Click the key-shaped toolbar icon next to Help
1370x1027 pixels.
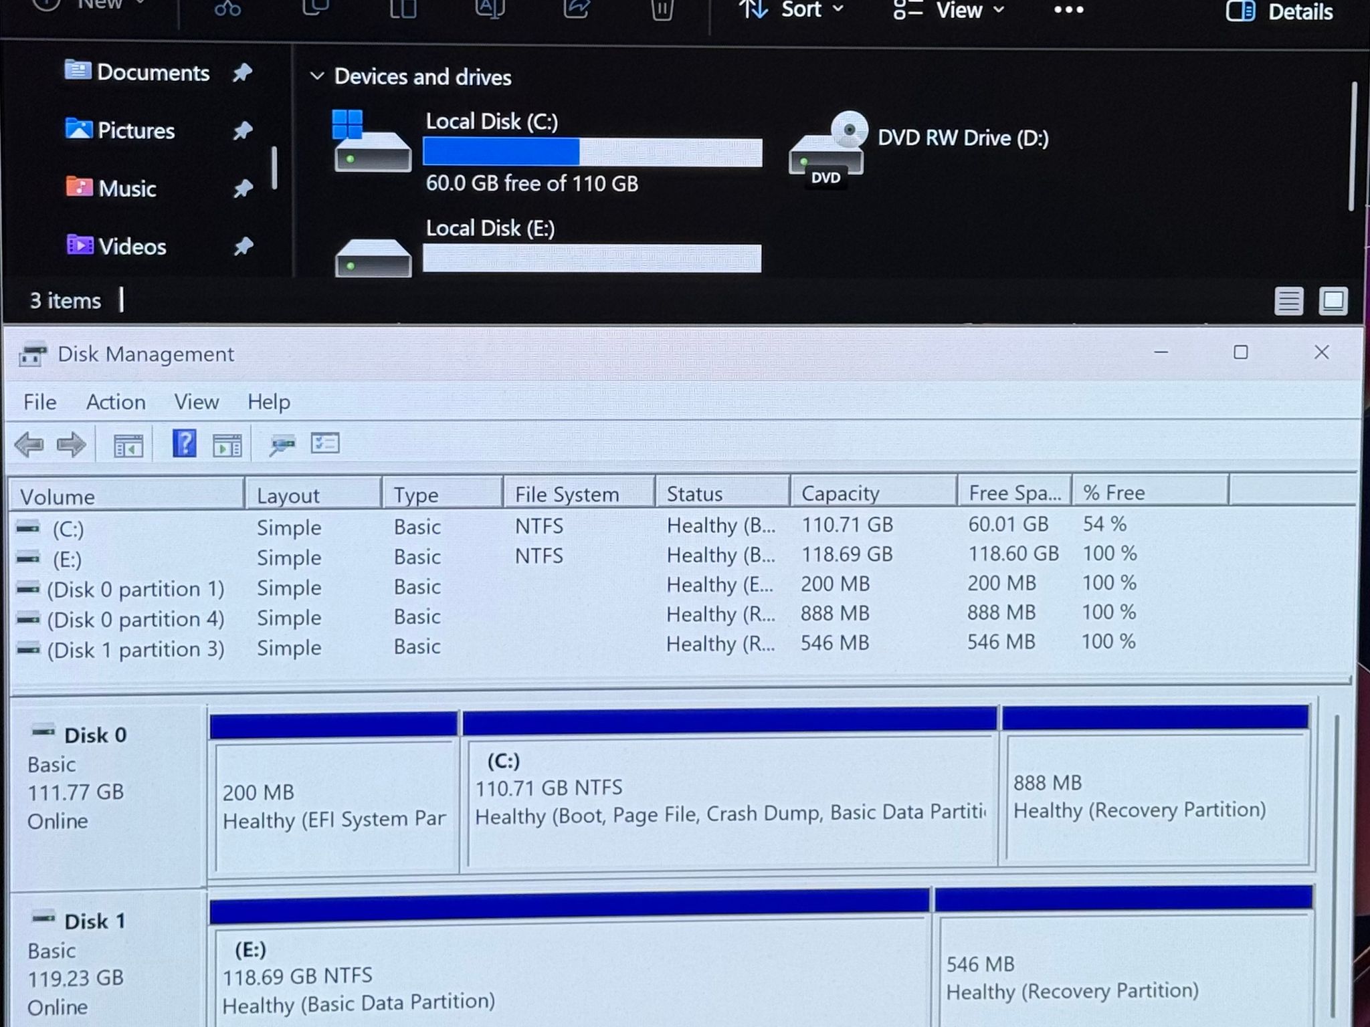(x=282, y=445)
